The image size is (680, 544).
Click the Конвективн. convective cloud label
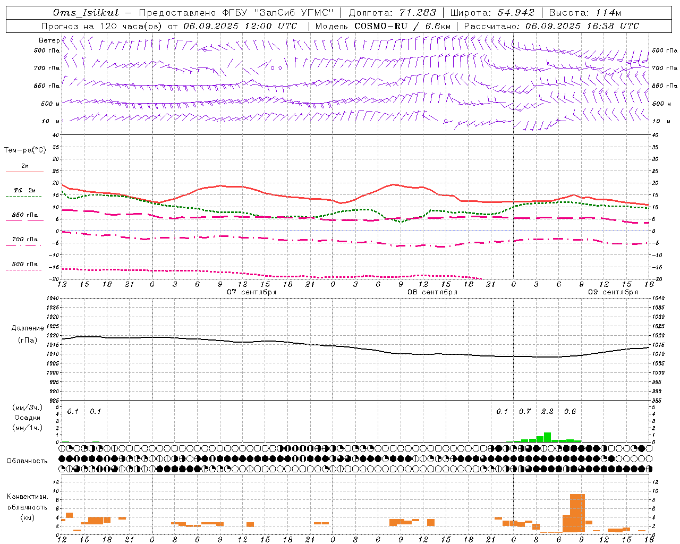28,497
